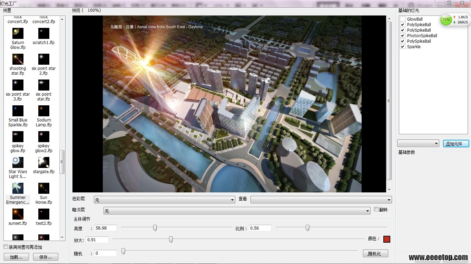Image resolution: width=471 pixels, height=264 pixels.
Task: Click the preset list scrollbar thumb
Action: coord(62,162)
